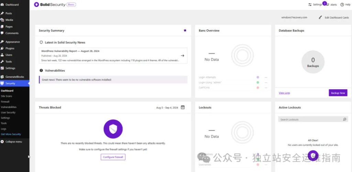
Task: Click the Users person icon
Action: click(2, 55)
